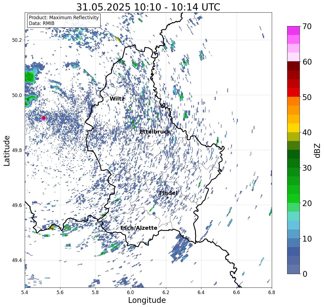Click the magenta 70 dBZ color band
324x307 pixels.
(293, 31)
